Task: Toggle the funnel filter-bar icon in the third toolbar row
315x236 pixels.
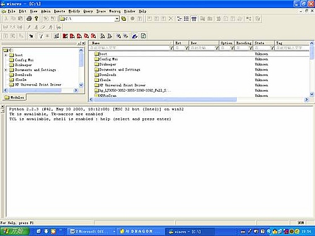Action: [x=41, y=36]
